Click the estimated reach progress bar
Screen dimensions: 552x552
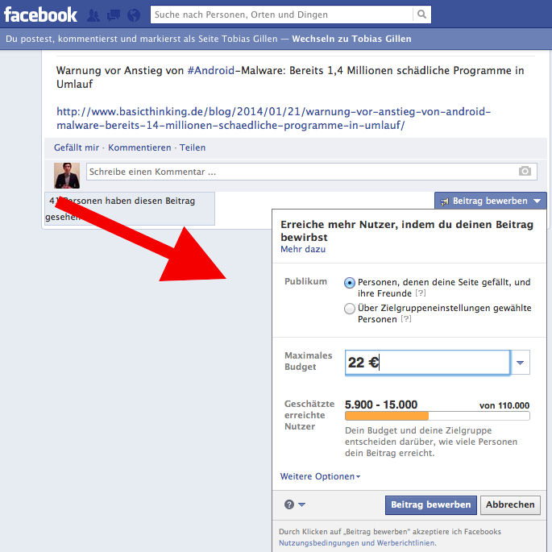tap(438, 416)
